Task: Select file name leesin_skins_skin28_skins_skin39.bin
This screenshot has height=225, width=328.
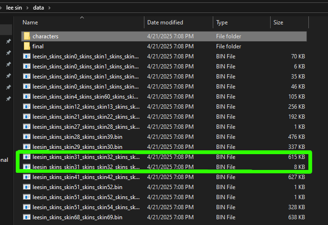Action: [x=77, y=137]
